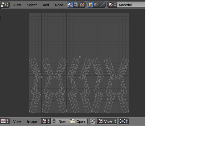Click the Open image button
Image resolution: width=204 pixels, height=154 pixels.
[78, 121]
